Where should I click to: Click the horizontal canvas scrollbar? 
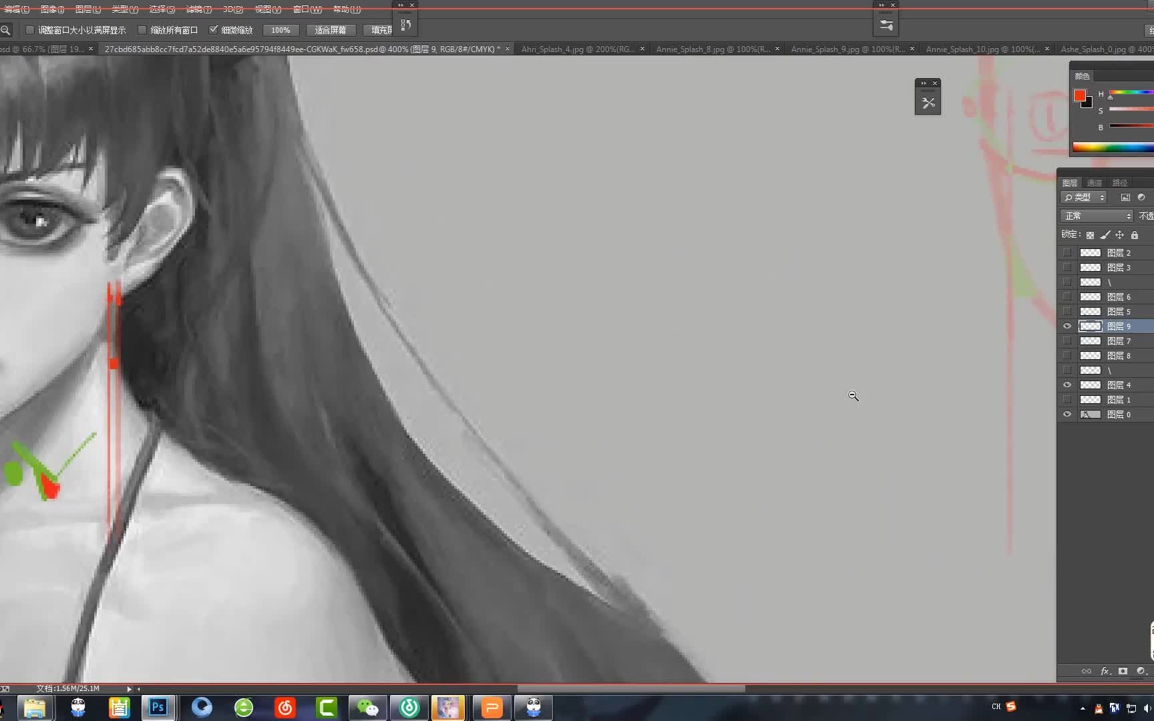coord(631,689)
